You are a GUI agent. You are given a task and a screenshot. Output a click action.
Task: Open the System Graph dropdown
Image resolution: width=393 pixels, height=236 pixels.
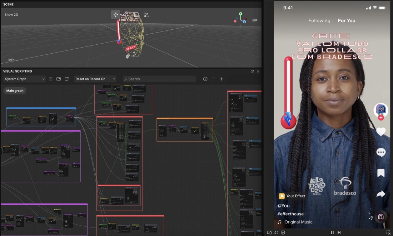(25, 79)
